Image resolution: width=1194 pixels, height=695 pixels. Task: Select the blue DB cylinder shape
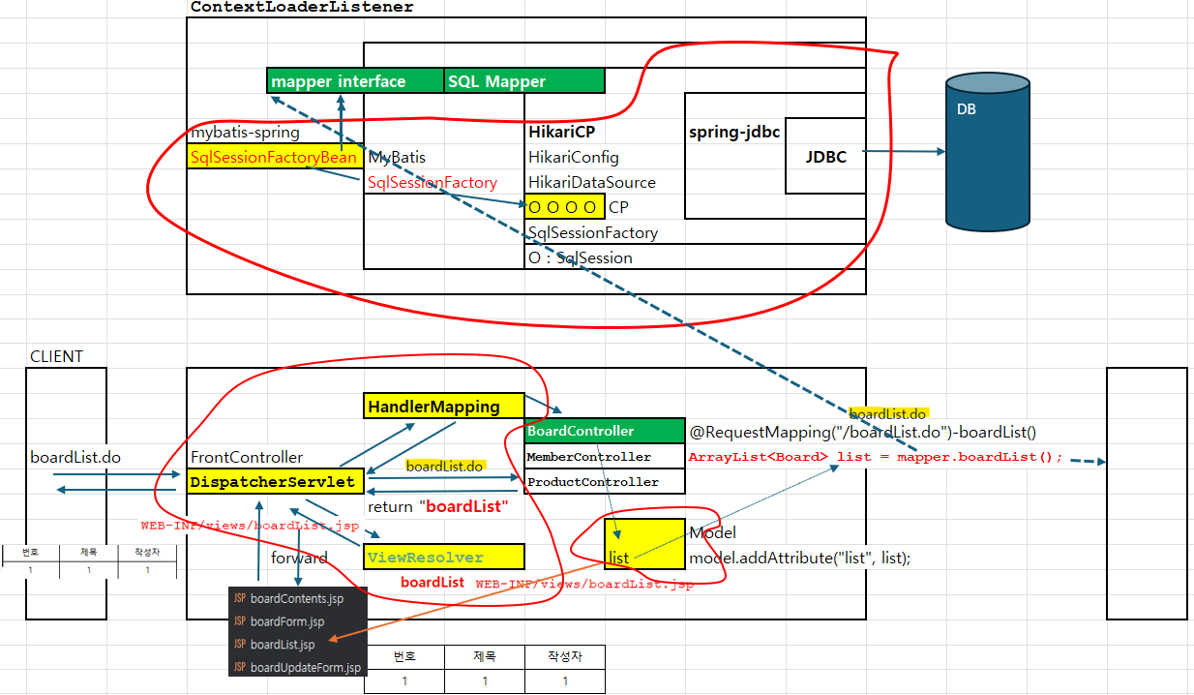pos(987,152)
